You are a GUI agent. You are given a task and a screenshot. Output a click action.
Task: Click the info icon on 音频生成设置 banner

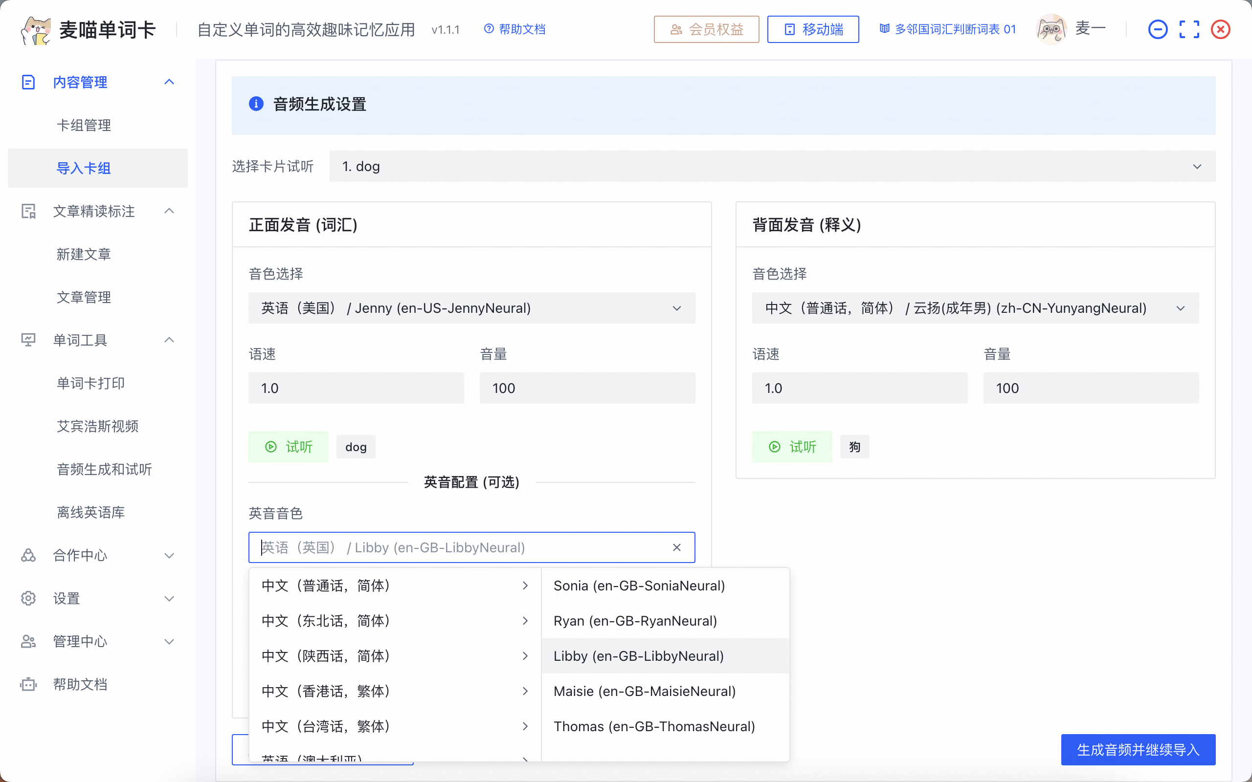tap(257, 104)
